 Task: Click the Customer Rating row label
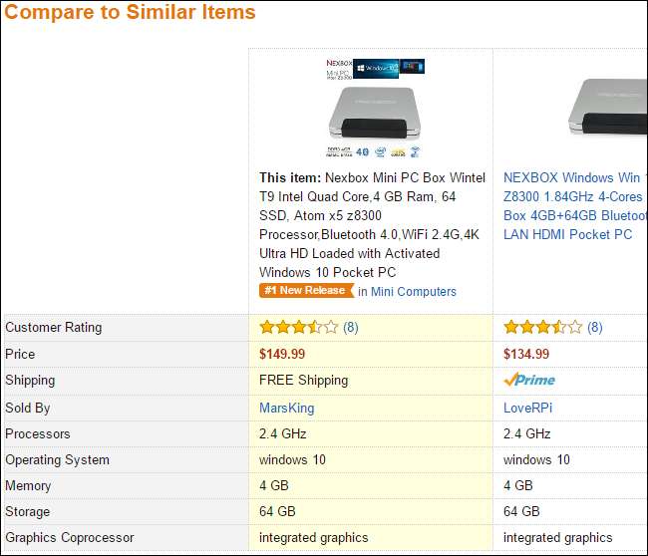54,327
